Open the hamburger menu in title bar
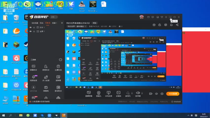This screenshot has width=210, height=118. click(166, 17)
